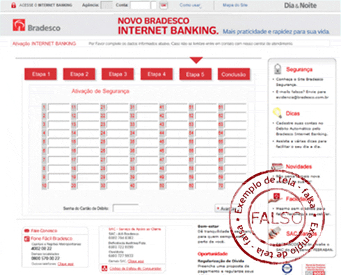Open the Etapa 5 step
The image size is (341, 275).
click(195, 74)
